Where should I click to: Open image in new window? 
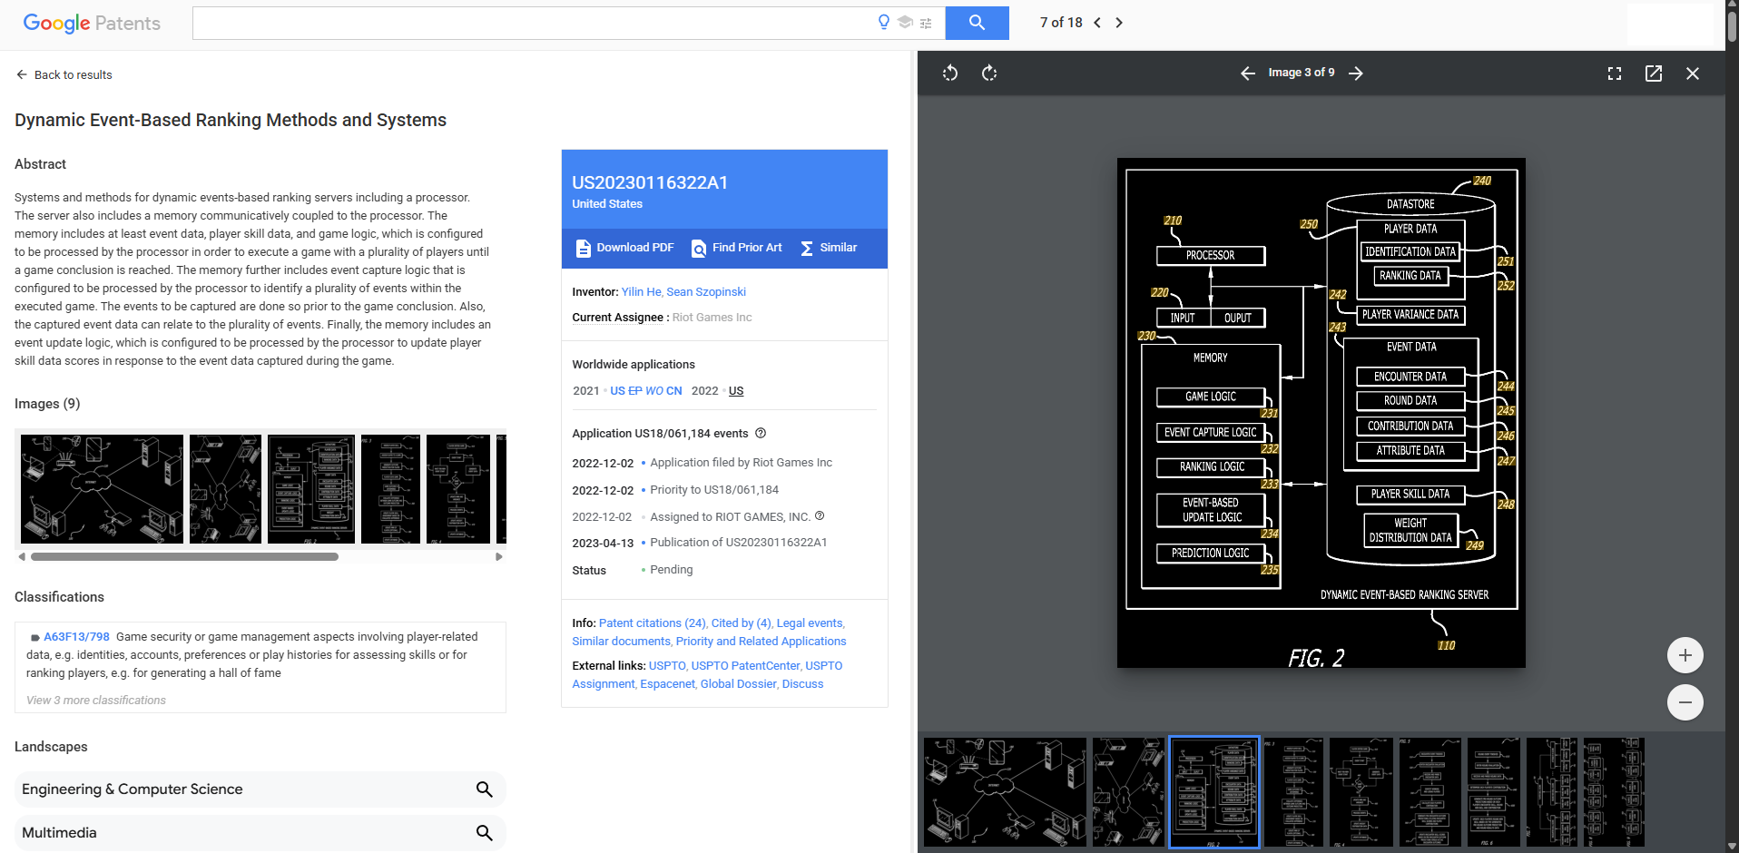(1654, 74)
